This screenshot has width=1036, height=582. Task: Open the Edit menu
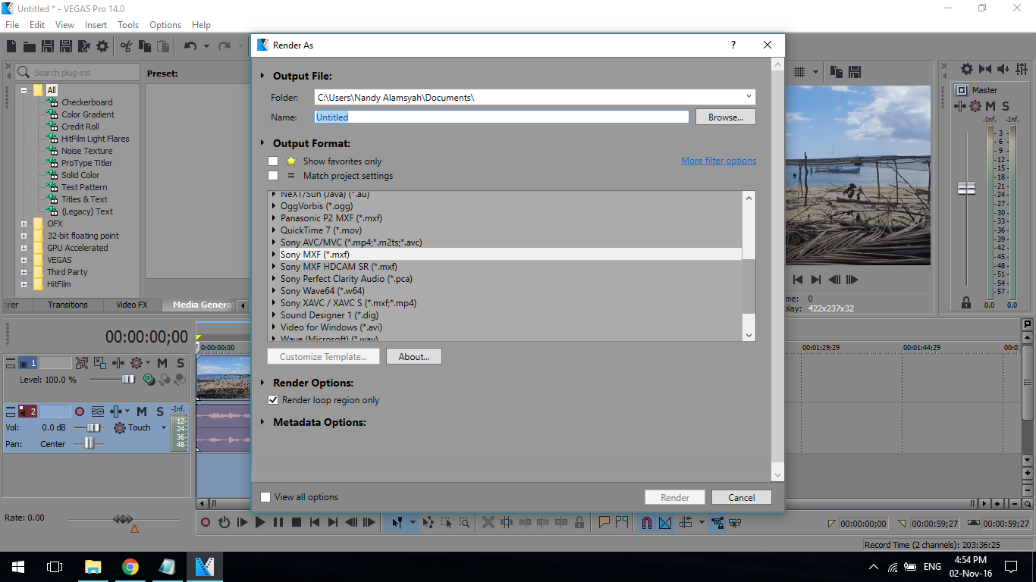(37, 25)
